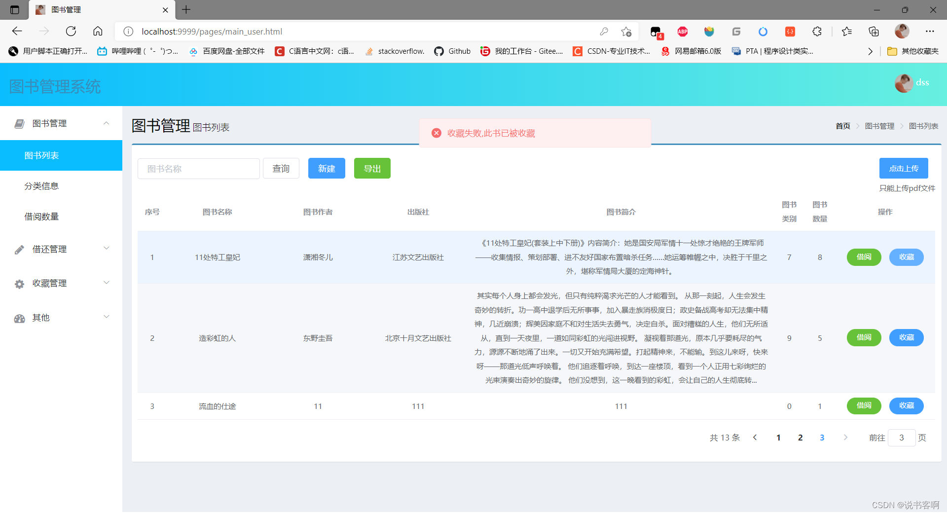This screenshot has width=947, height=514.
Task: Click the 导出 export button
Action: (372, 169)
